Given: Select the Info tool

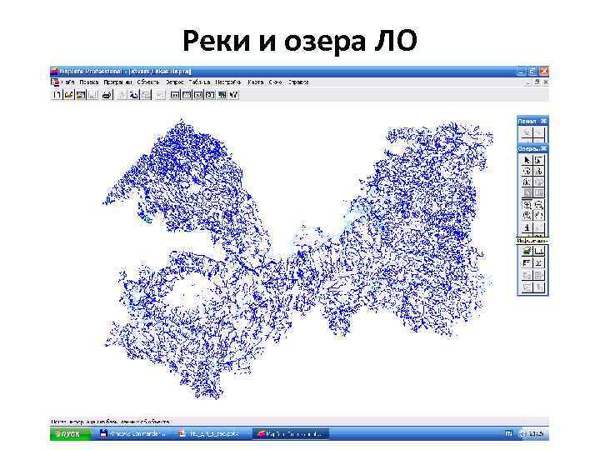Looking at the screenshot, I should click(x=527, y=227).
